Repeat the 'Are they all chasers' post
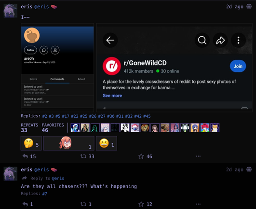The image size is (256, 209). click(86, 204)
